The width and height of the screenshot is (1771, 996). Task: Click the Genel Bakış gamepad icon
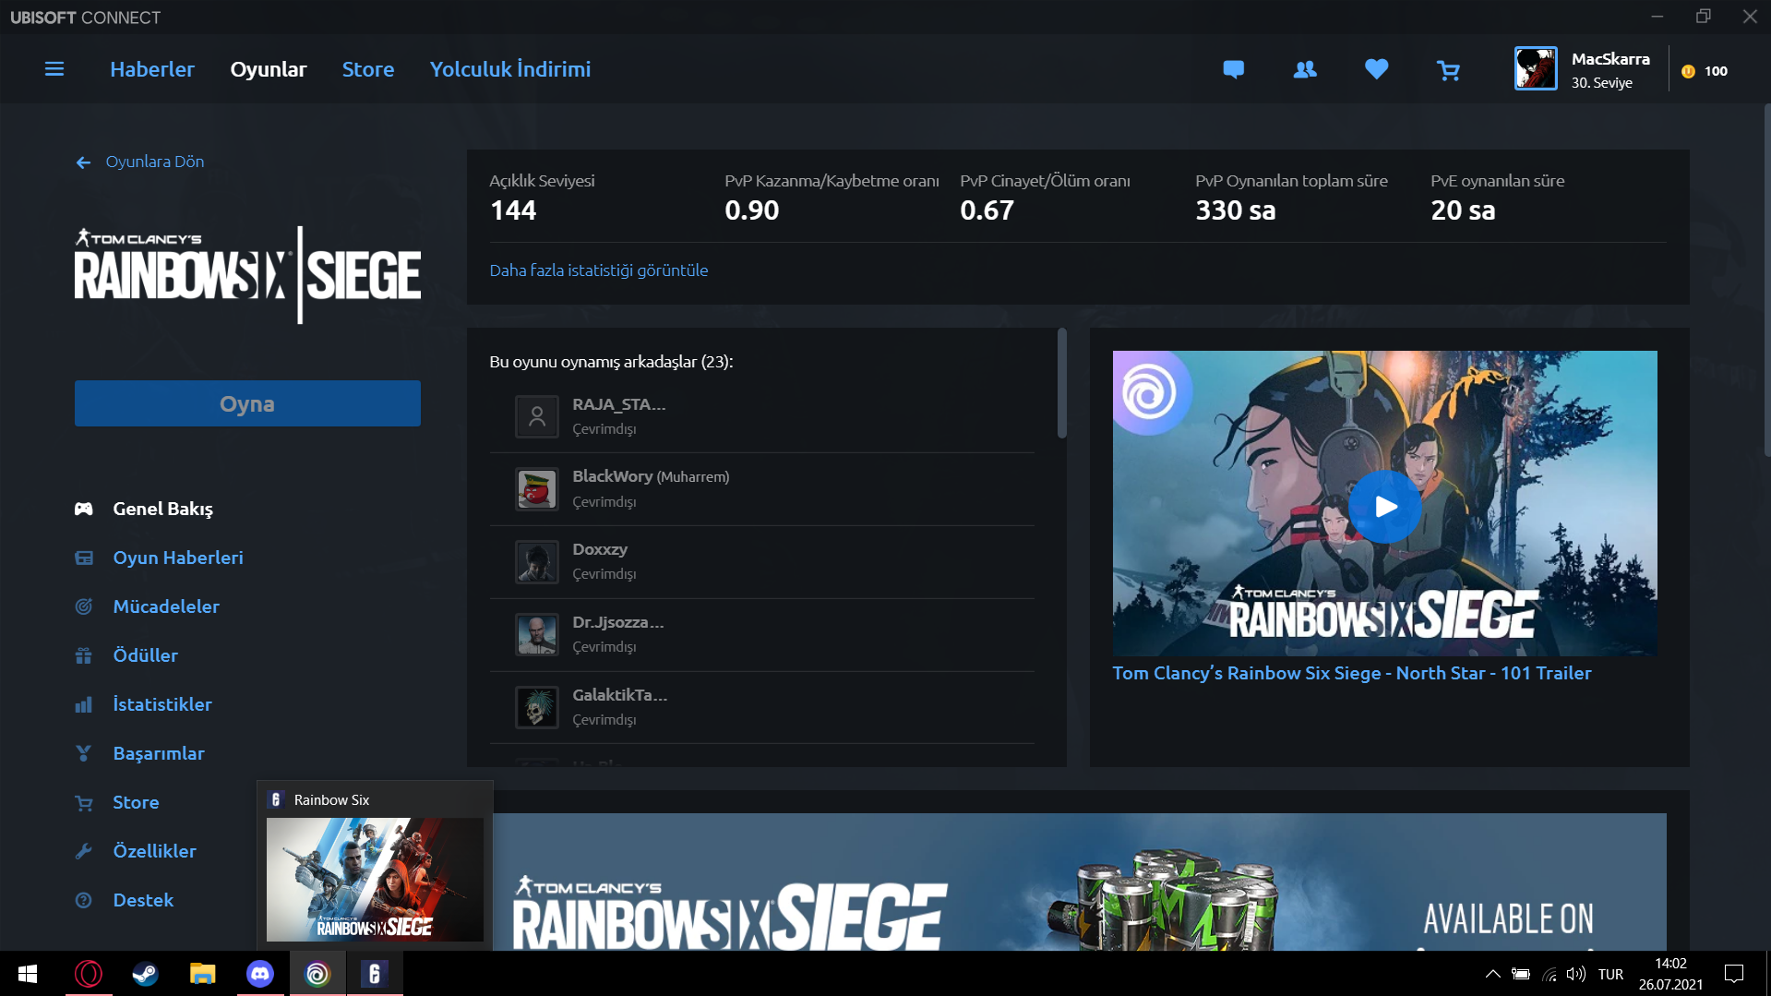pyautogui.click(x=84, y=509)
